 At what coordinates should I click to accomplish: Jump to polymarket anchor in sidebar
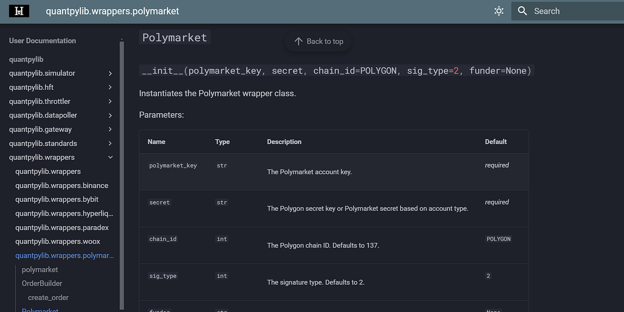point(40,269)
